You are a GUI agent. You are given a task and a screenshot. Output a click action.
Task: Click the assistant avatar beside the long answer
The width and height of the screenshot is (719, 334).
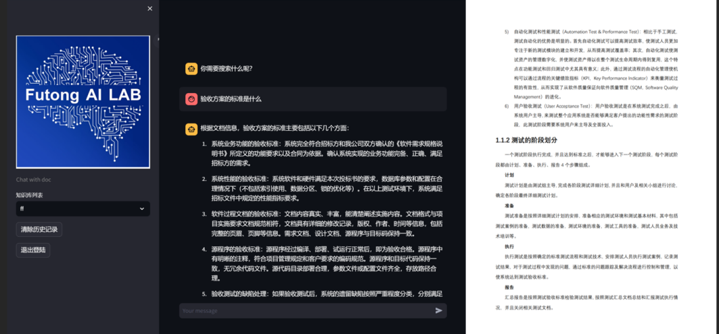tap(191, 128)
